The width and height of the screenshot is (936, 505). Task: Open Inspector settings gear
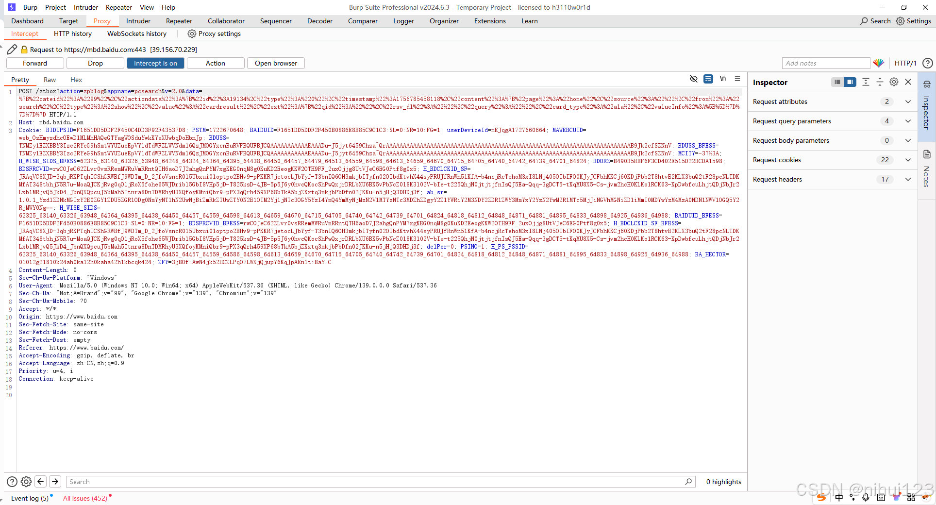(894, 82)
